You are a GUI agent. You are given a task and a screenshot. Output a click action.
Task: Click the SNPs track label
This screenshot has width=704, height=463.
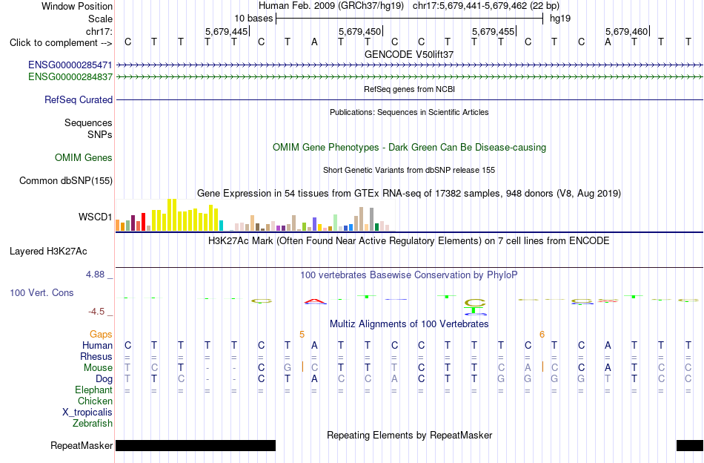tap(100, 134)
